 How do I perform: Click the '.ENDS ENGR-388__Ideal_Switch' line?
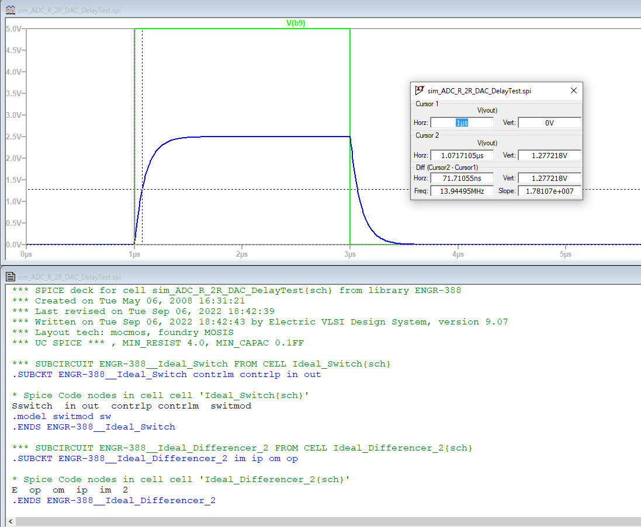click(x=93, y=427)
